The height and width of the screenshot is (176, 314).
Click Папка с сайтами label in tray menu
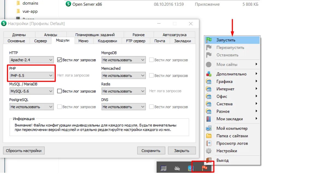click(232, 136)
